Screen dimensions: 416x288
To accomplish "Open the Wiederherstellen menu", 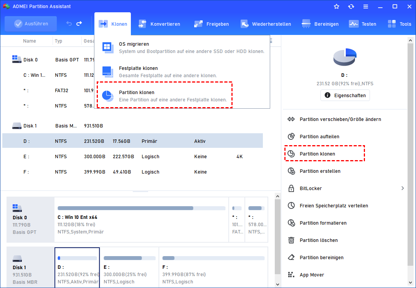I will pyautogui.click(x=266, y=24).
